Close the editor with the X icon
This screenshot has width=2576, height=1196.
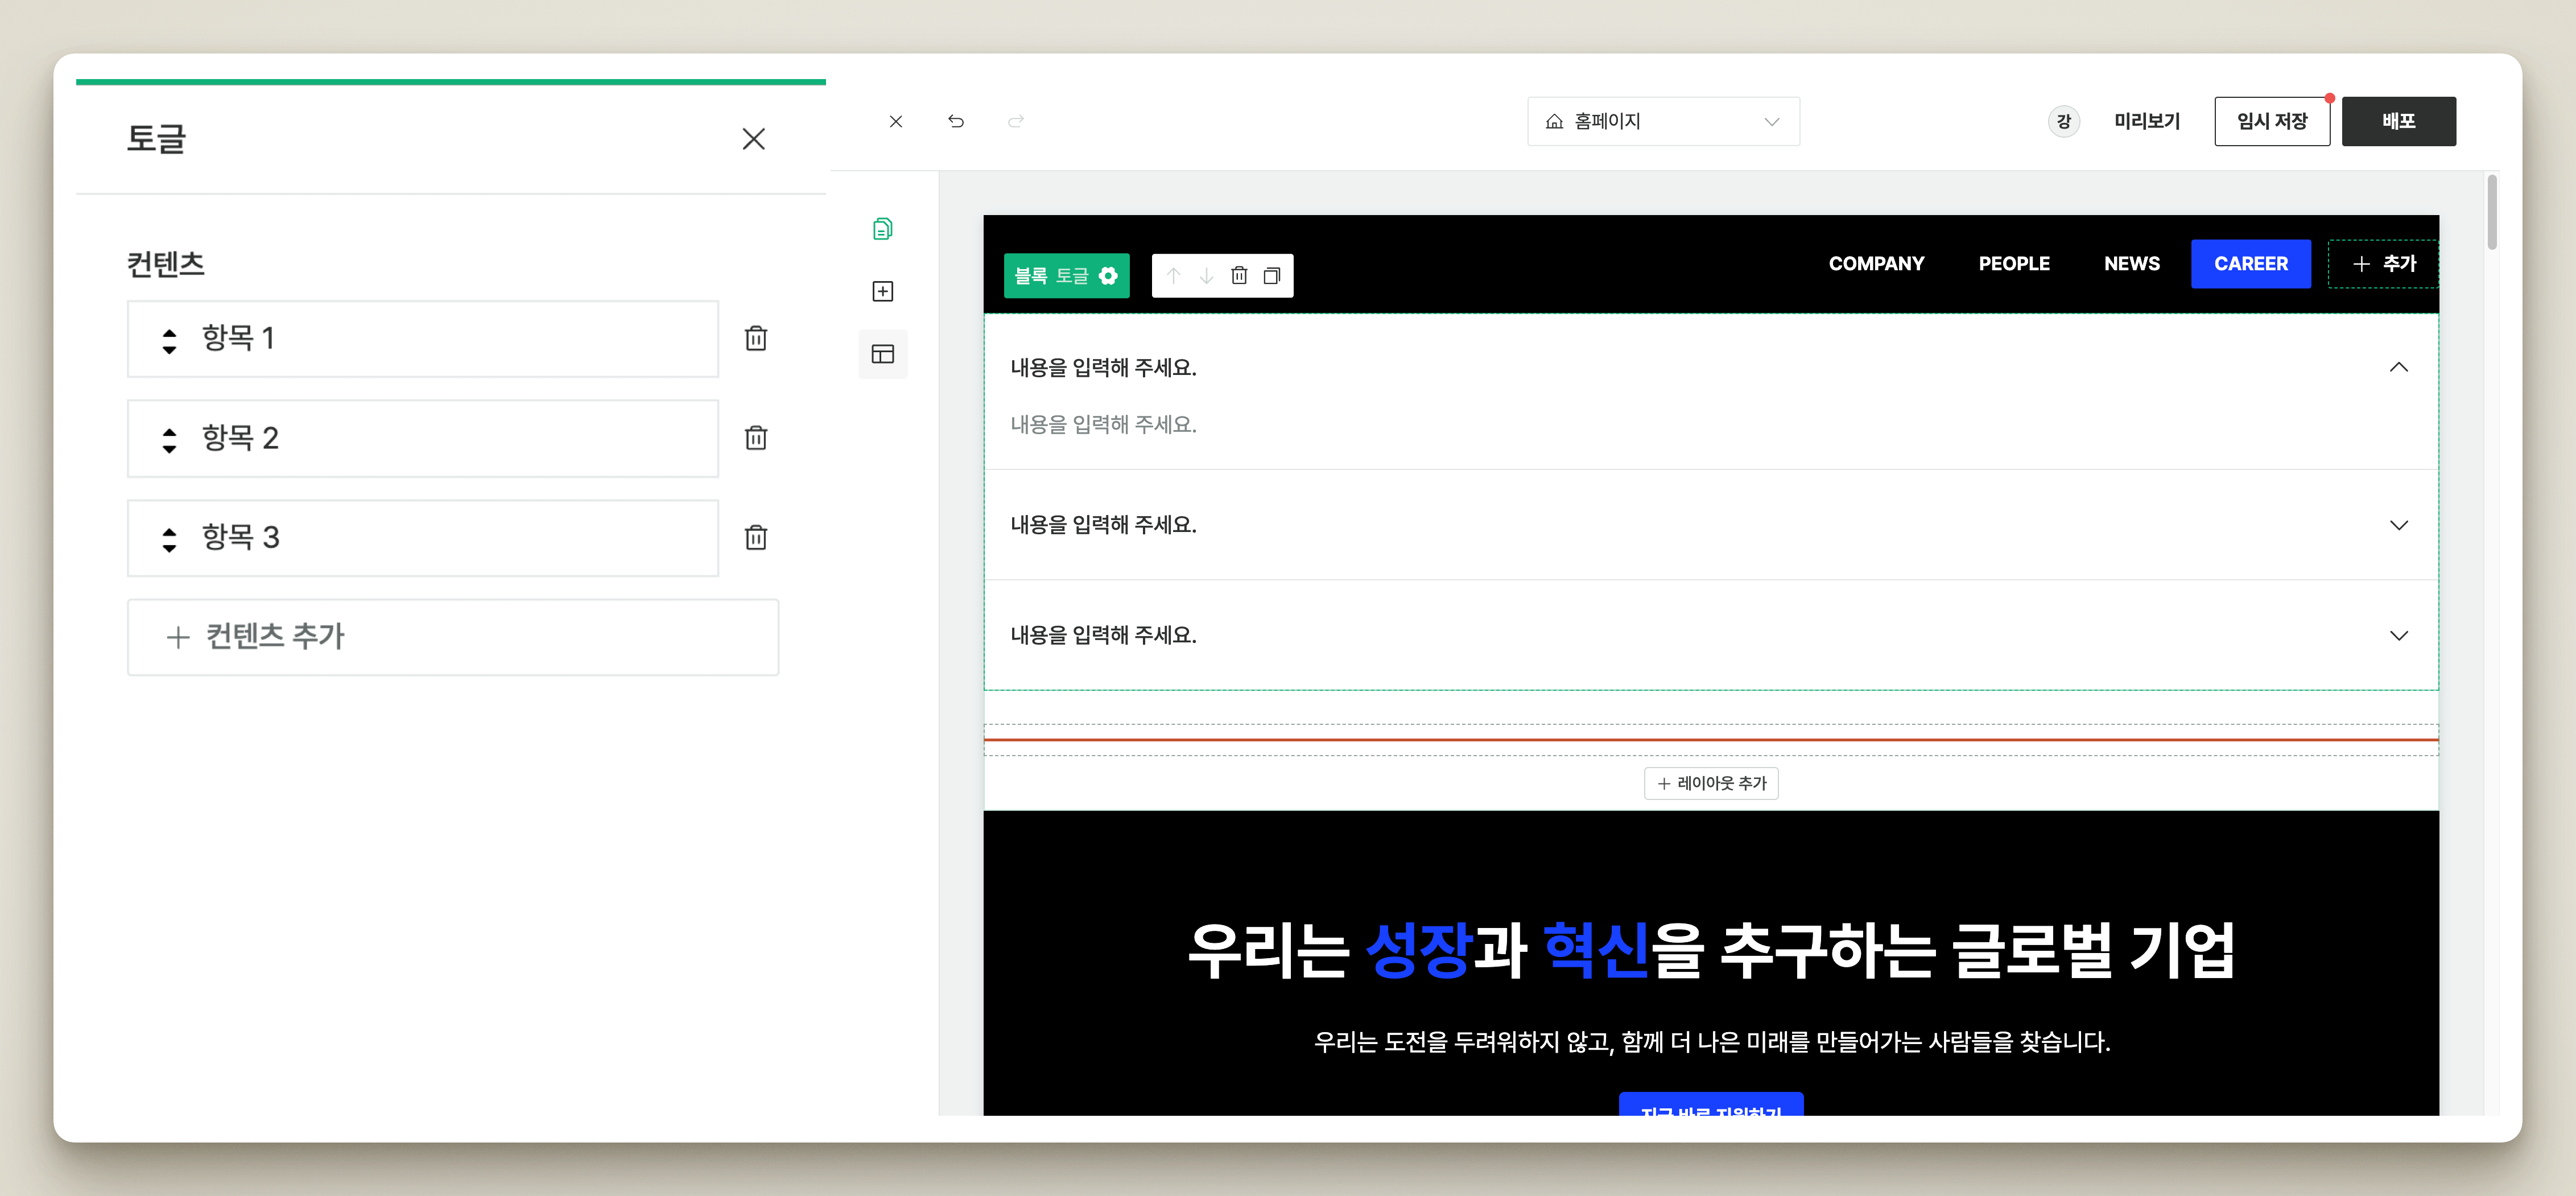[x=896, y=121]
